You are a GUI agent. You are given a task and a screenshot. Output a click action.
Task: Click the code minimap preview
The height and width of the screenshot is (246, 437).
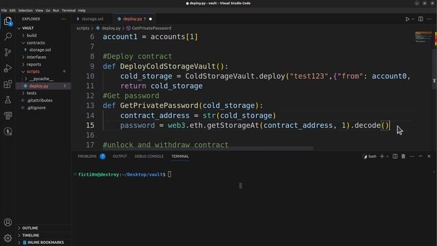[x=423, y=36]
